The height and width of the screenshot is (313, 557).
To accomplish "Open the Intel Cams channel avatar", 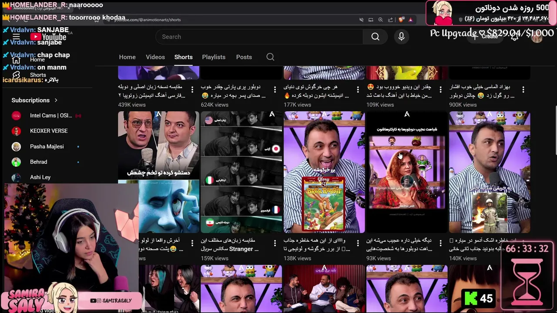I will coord(16,116).
